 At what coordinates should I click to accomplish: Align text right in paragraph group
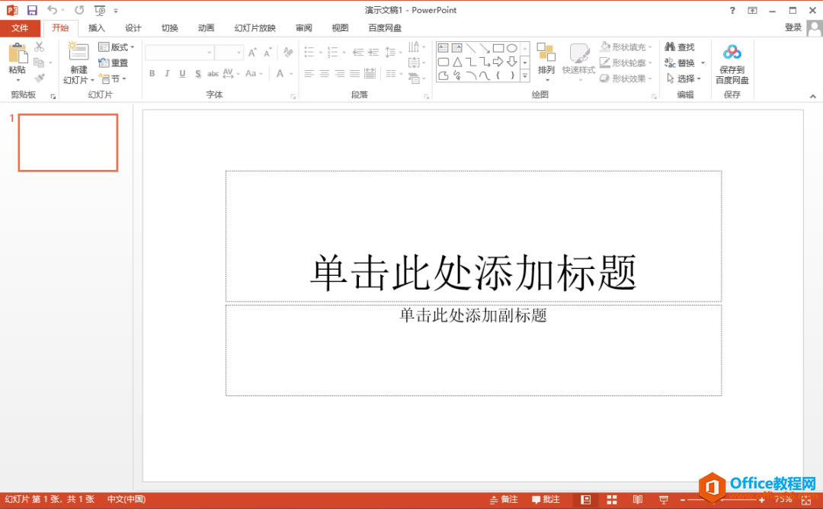[340, 73]
